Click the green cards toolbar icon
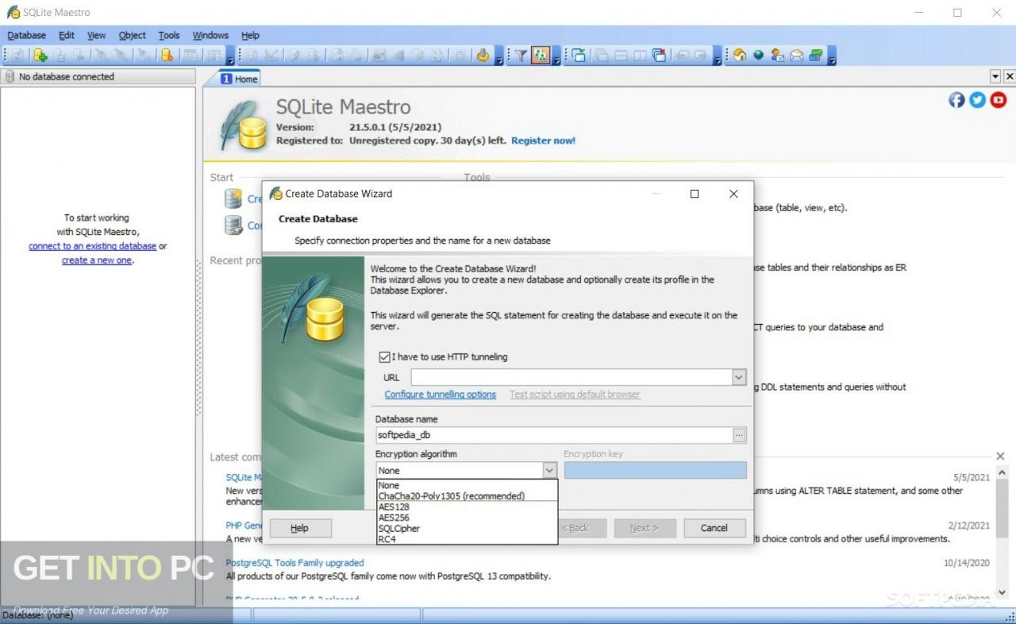Viewport: 1016px width, 624px height. 815,56
